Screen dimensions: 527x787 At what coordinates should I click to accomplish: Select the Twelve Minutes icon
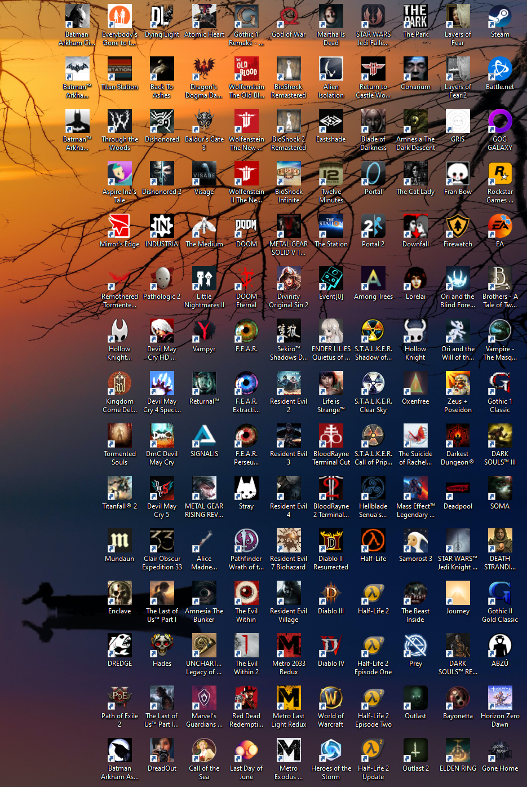(331, 174)
